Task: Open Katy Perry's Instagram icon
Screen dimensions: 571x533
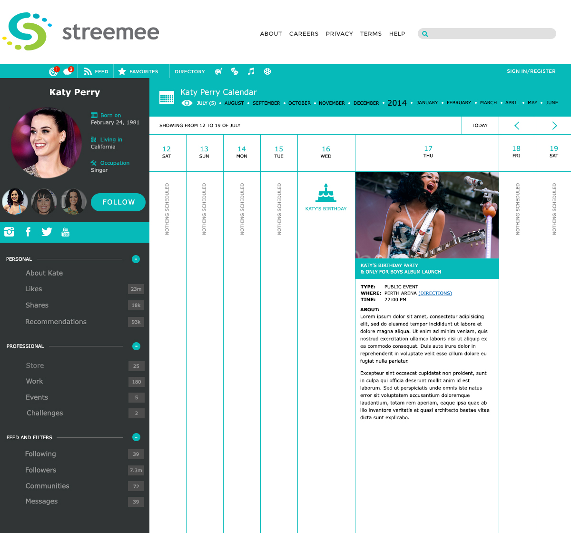Action: (9, 232)
